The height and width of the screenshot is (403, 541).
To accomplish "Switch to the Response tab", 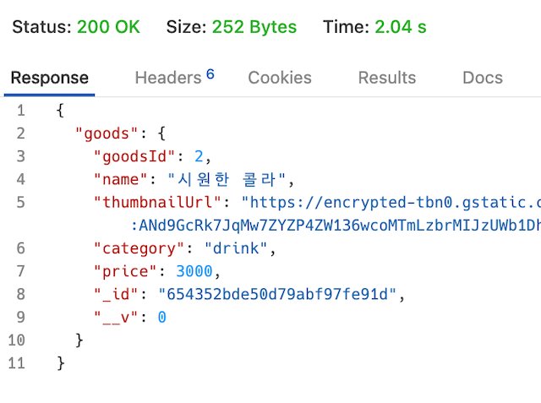I will [x=49, y=78].
